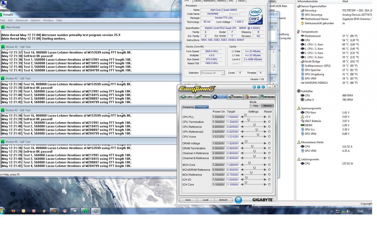Open the CPU tab in EasyTune6
Viewport: 377px width, 235px height.
tap(187, 97)
